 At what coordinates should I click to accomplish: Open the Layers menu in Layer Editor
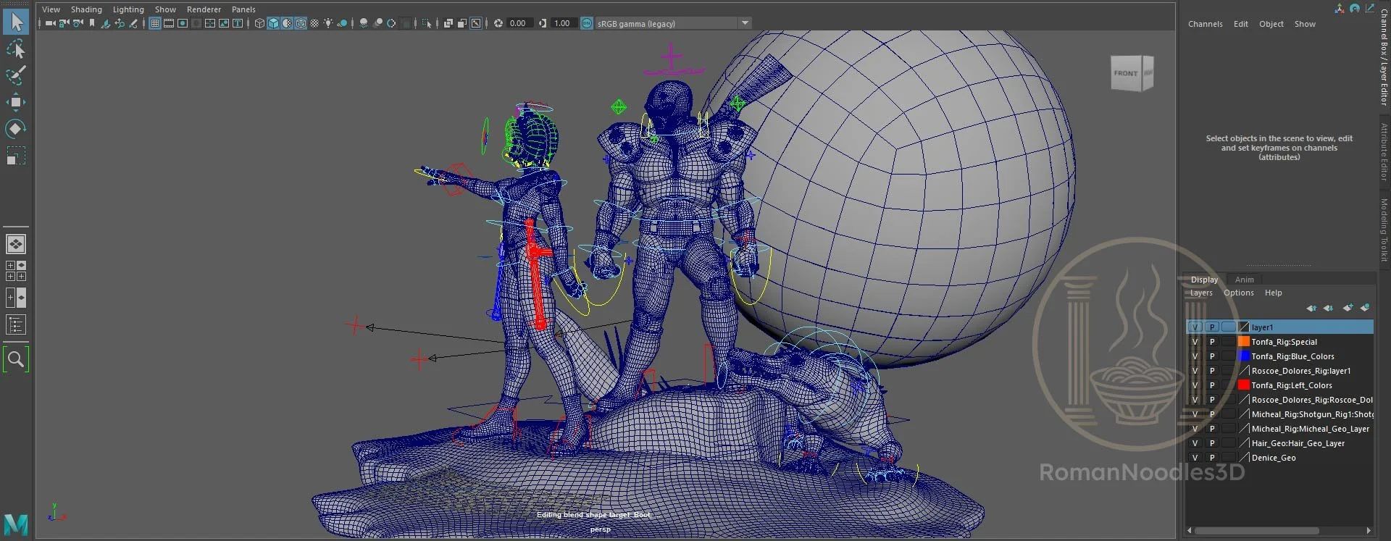[x=1200, y=293]
